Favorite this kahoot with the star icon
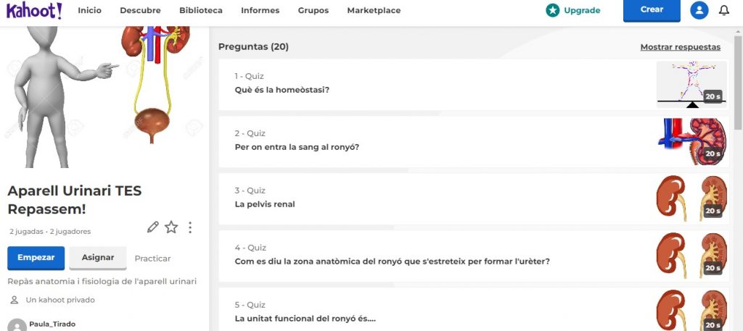743x331 pixels. pos(171,227)
